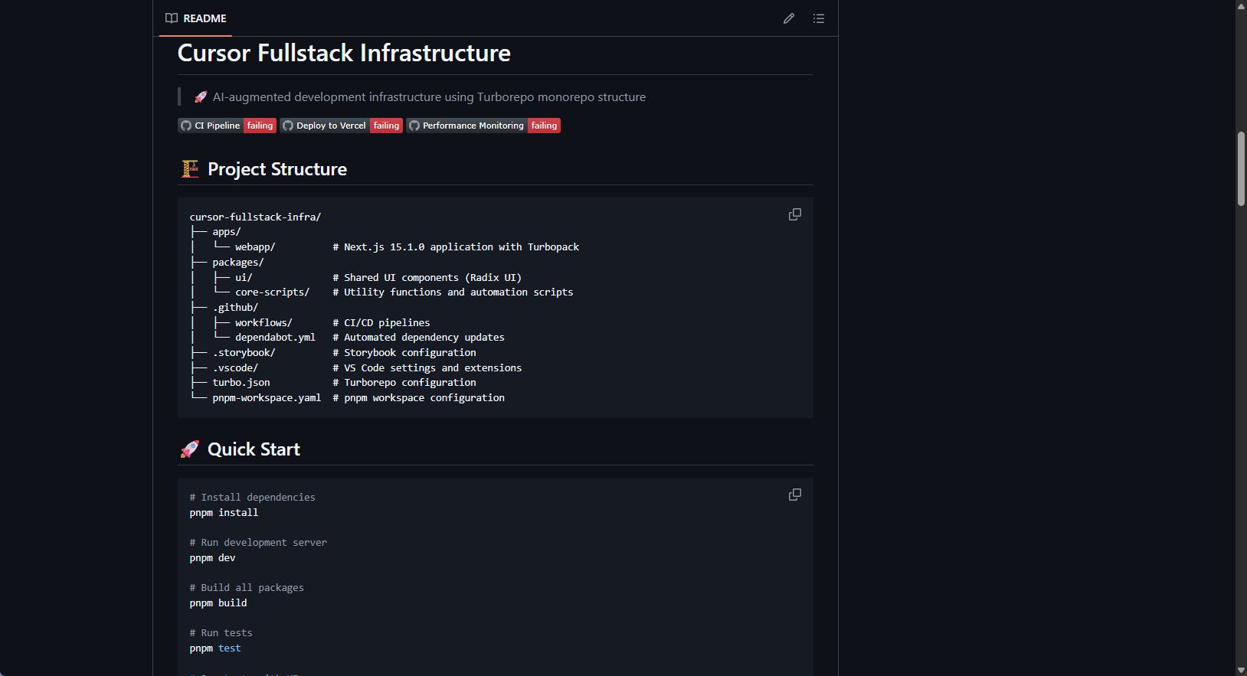Screen dimensions: 1247x676
Task: Click the ui/ tree line
Action: (244, 278)
